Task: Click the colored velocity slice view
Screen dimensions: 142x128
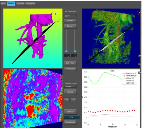Action: click(33, 99)
